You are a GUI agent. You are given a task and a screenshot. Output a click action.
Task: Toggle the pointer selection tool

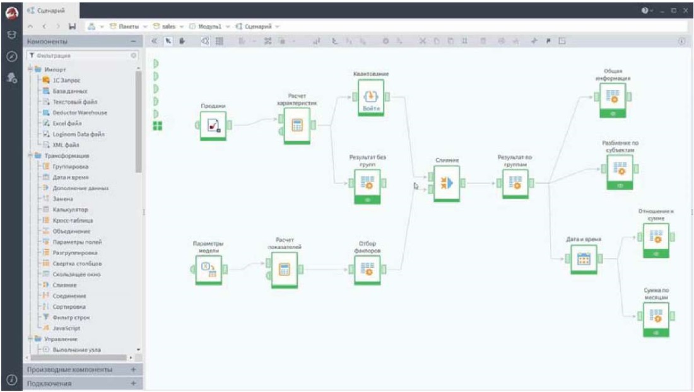coord(168,41)
